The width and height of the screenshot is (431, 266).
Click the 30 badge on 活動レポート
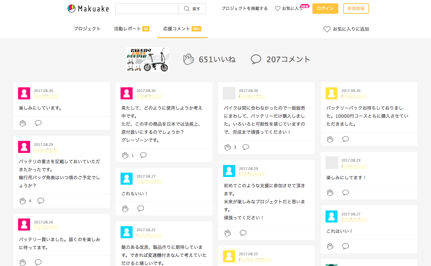click(x=146, y=29)
